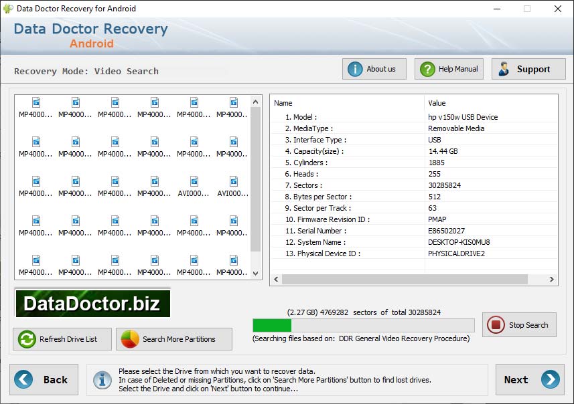This screenshot has height=404, width=574.
Task: Click the Help Manual green question mark icon
Action: pos(427,68)
